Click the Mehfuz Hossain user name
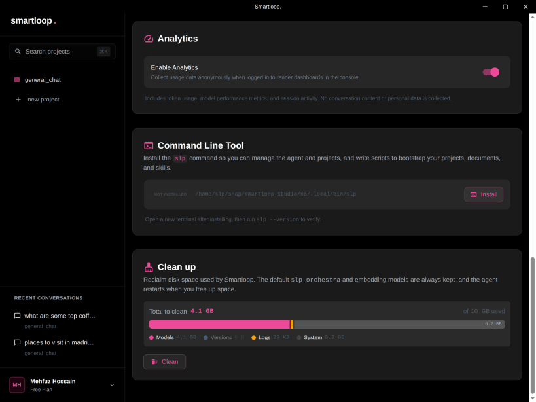This screenshot has height=402, width=536. 53,381
